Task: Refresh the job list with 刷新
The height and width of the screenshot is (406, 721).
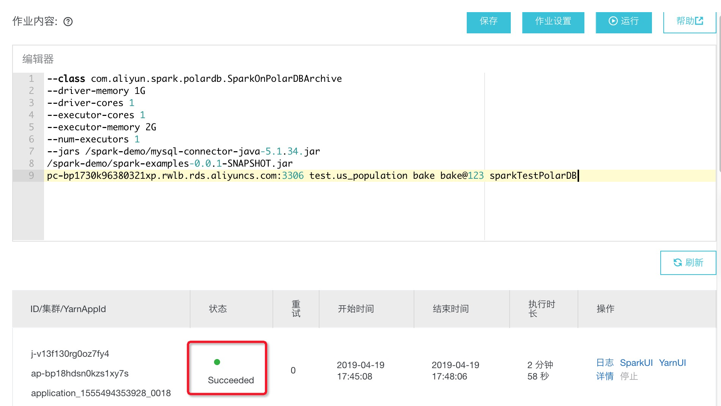Action: click(688, 262)
